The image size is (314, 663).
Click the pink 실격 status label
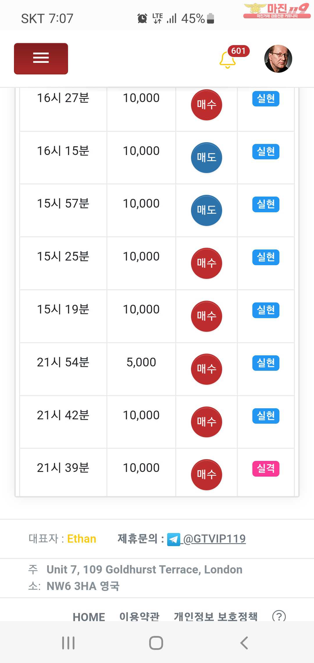coord(266,468)
